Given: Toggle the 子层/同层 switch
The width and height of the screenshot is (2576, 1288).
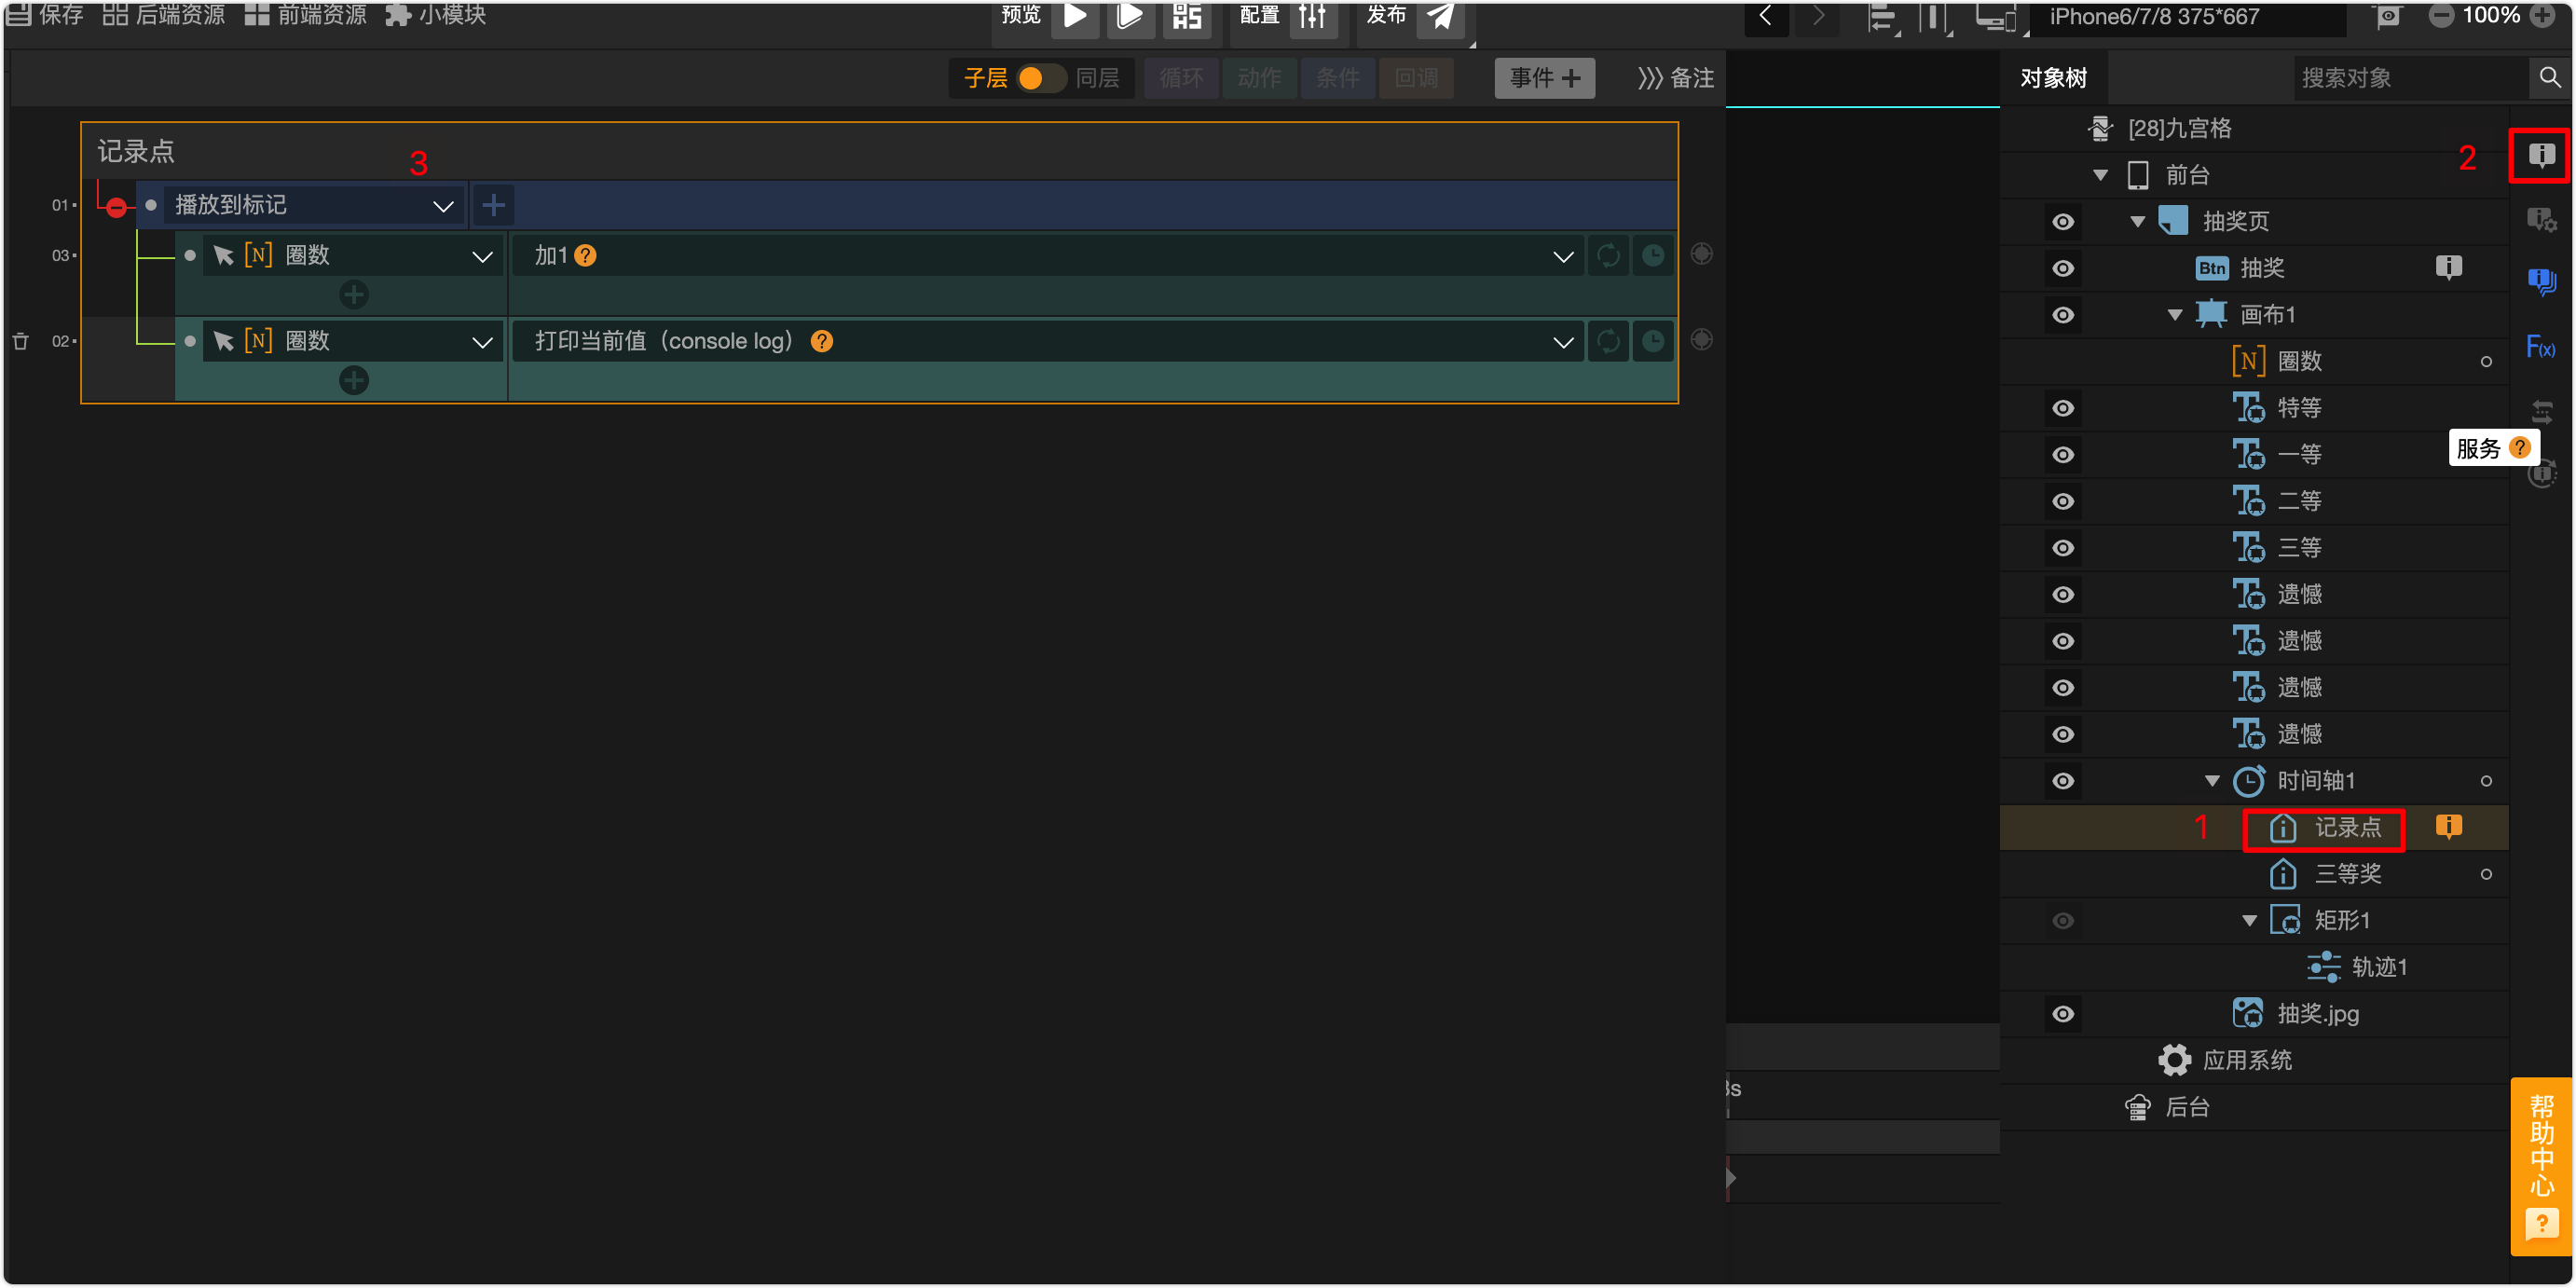Looking at the screenshot, I should point(1040,78).
